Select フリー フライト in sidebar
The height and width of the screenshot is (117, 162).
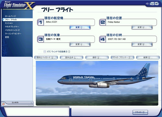[x=17, y=19]
